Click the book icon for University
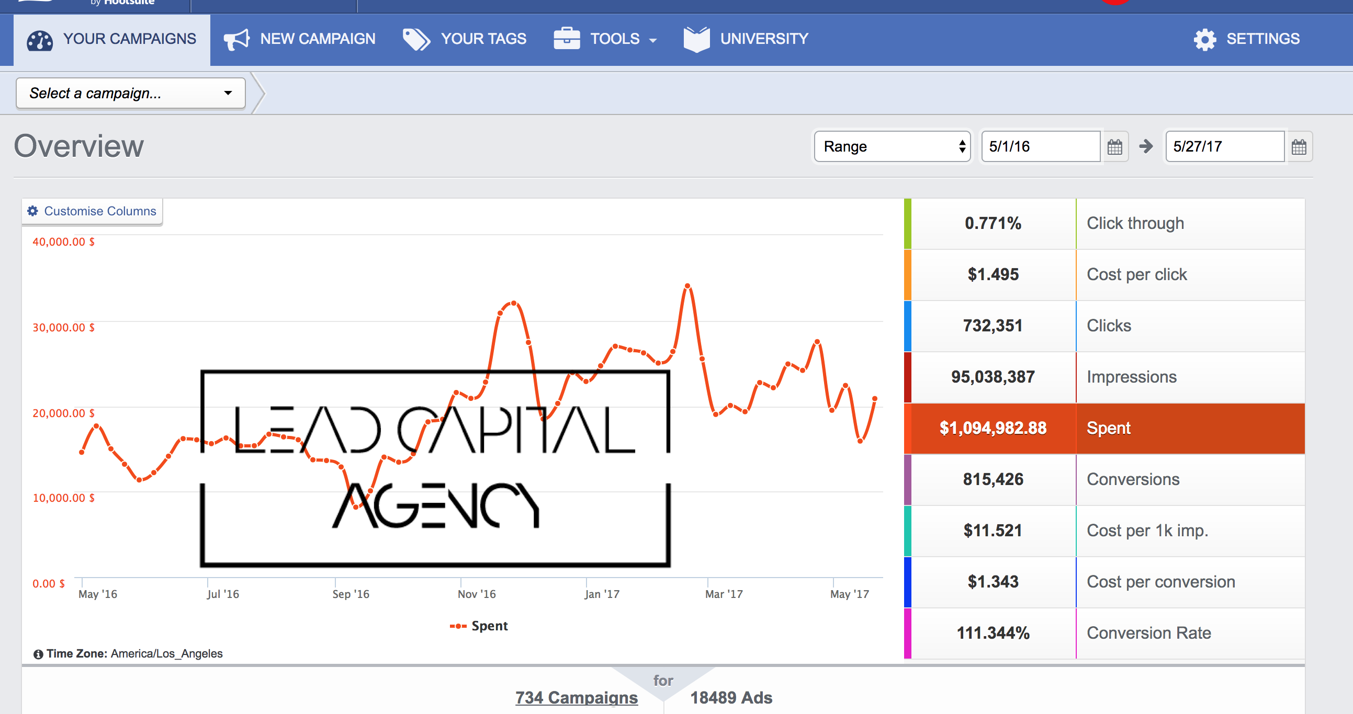 (696, 39)
